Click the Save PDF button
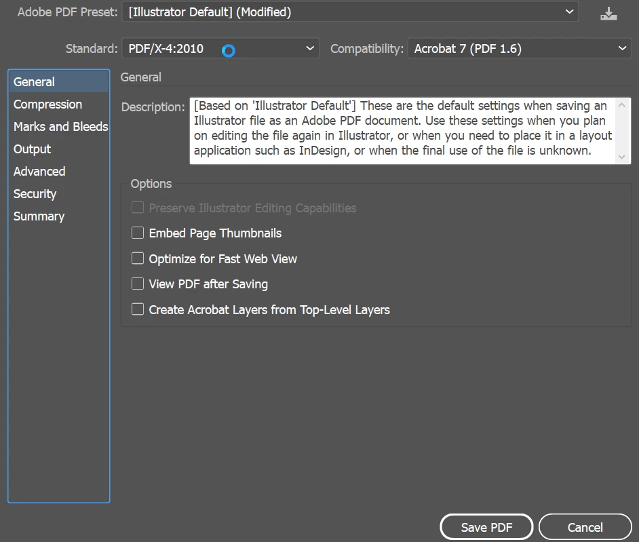Viewport: 639px width, 542px height. (x=486, y=527)
